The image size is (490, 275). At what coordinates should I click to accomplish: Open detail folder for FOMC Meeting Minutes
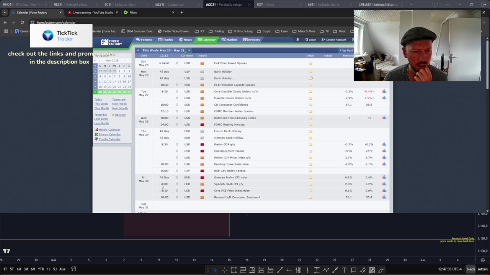tap(310, 125)
